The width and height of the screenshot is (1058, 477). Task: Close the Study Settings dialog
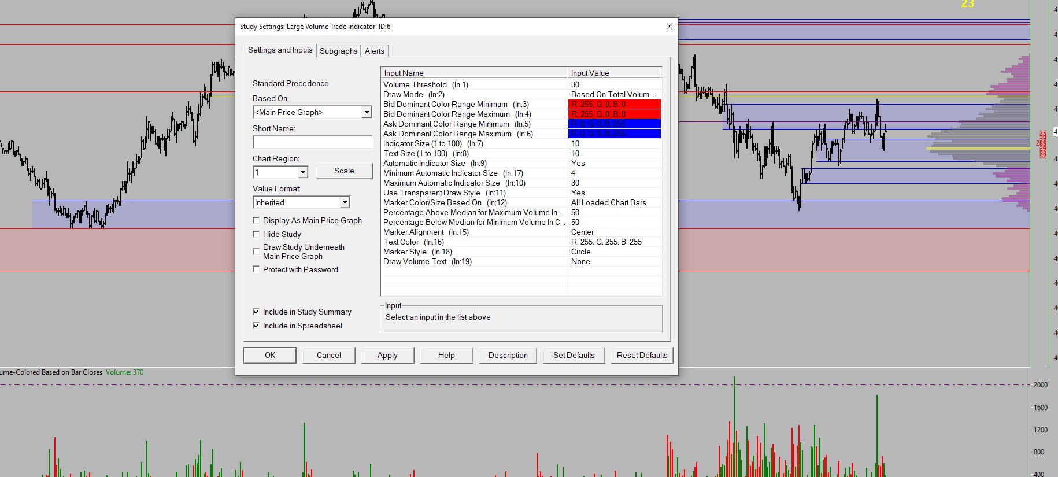669,26
